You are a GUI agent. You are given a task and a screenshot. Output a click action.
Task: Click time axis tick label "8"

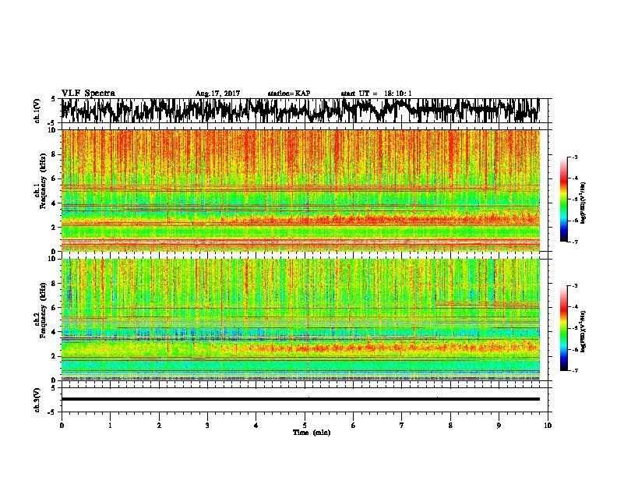coord(450,426)
